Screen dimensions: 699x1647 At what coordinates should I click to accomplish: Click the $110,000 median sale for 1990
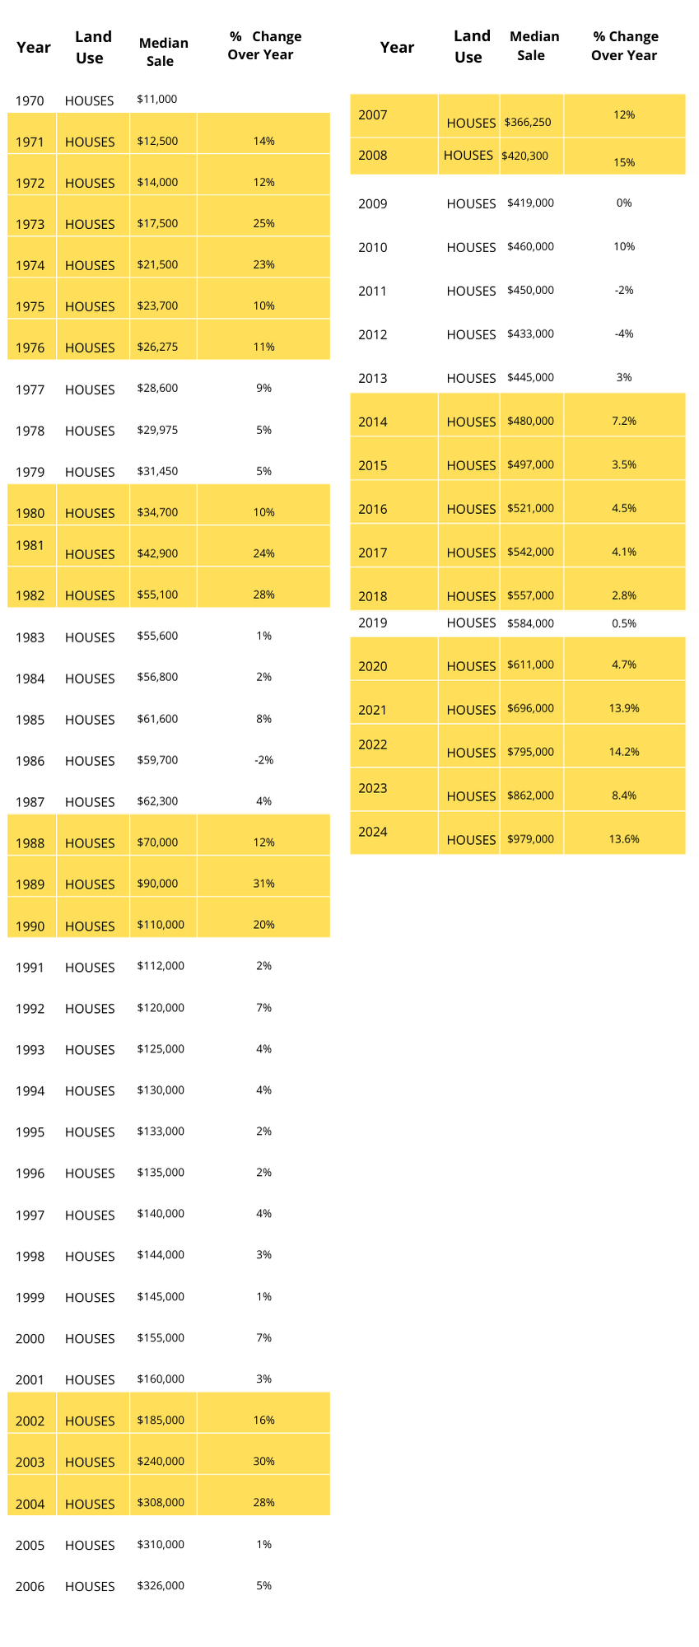[161, 925]
